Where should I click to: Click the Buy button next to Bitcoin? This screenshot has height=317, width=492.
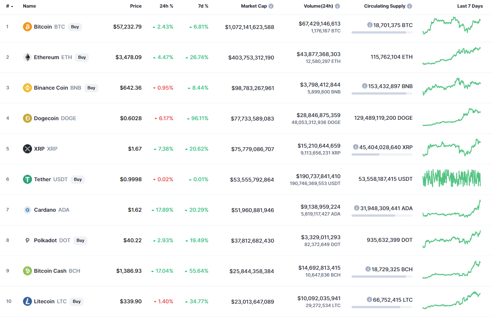[75, 27]
